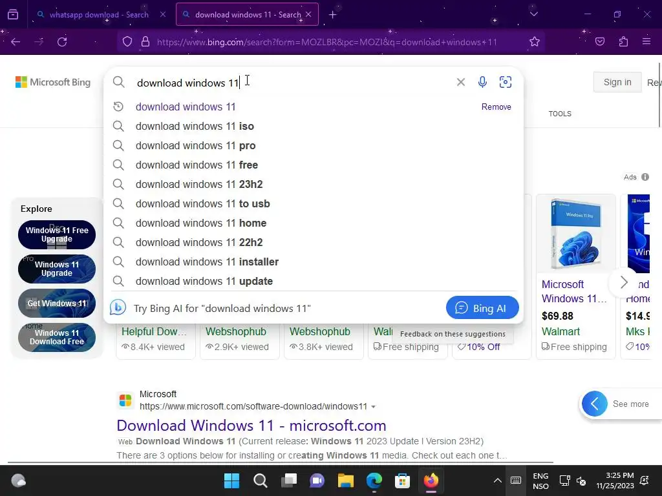View site security padlock info

pos(145,42)
